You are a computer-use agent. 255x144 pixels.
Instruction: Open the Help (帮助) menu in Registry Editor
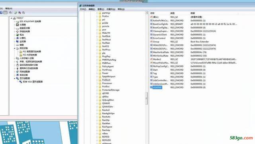tap(121, 9)
